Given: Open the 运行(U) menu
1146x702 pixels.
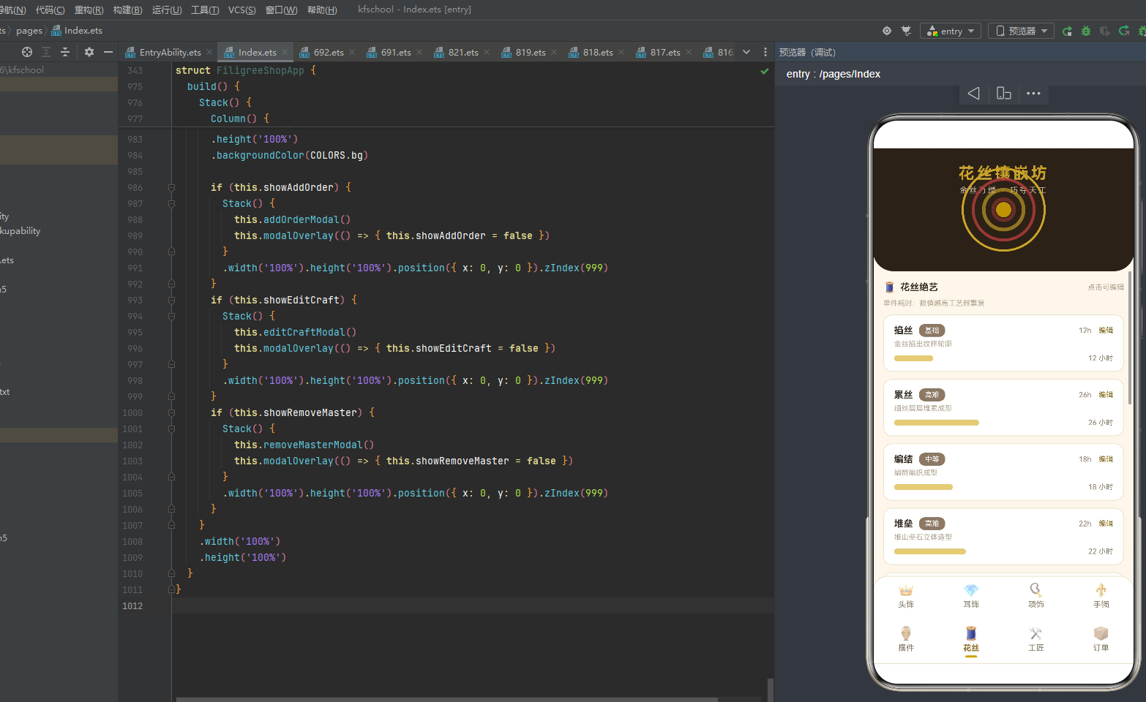Looking at the screenshot, I should 167,10.
